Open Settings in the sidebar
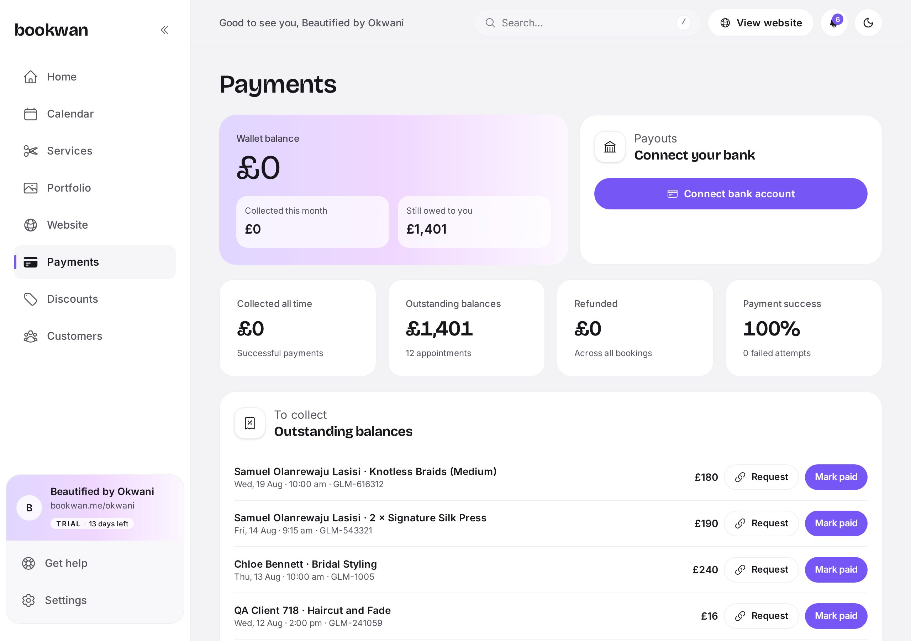This screenshot has width=911, height=641. tap(95, 600)
